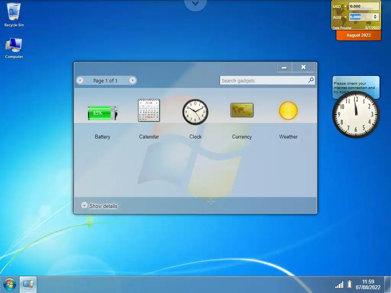391x293 pixels.
Task: Click the Data Provider link
Action: (342, 28)
